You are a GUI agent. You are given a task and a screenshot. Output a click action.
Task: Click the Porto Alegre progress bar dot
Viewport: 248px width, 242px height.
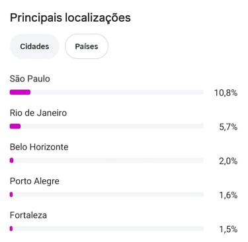11,194
